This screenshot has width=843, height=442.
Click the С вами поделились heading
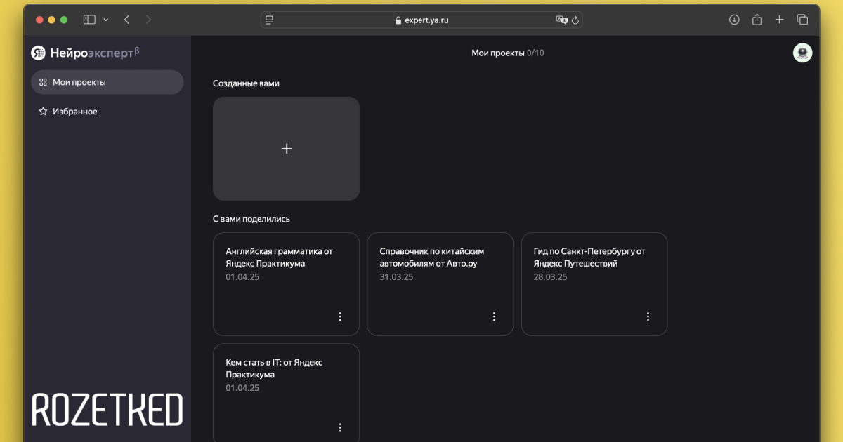251,219
